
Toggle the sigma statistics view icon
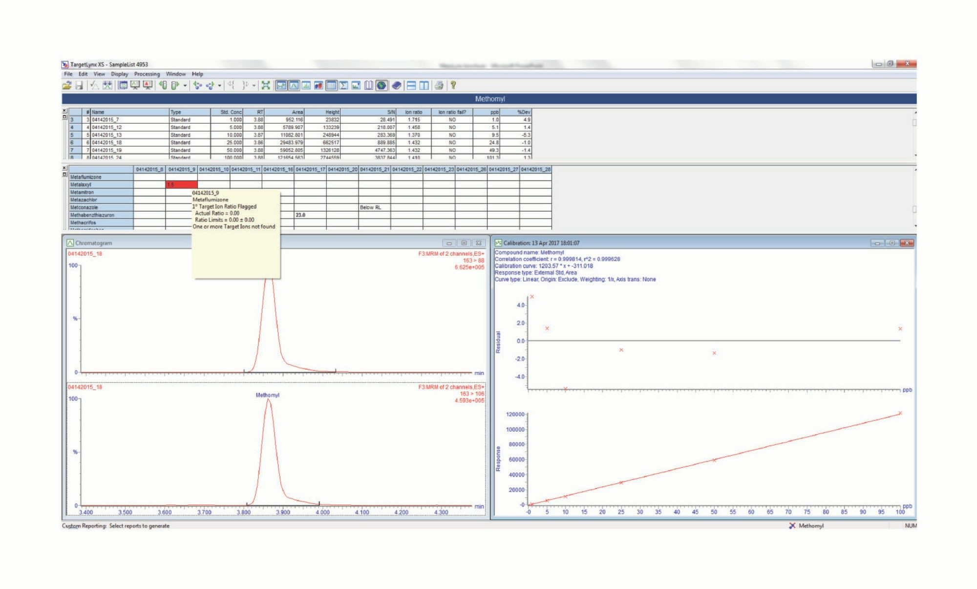point(343,86)
